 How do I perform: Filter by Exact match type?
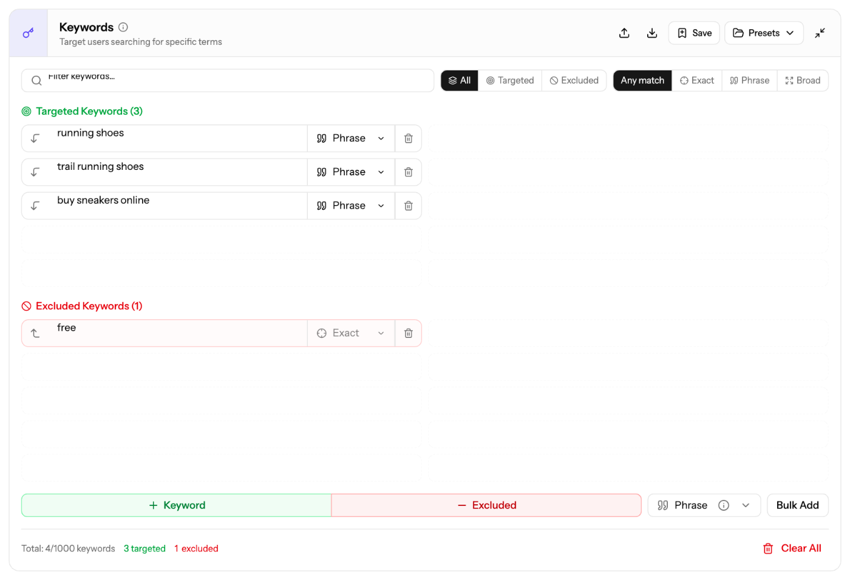pos(697,80)
